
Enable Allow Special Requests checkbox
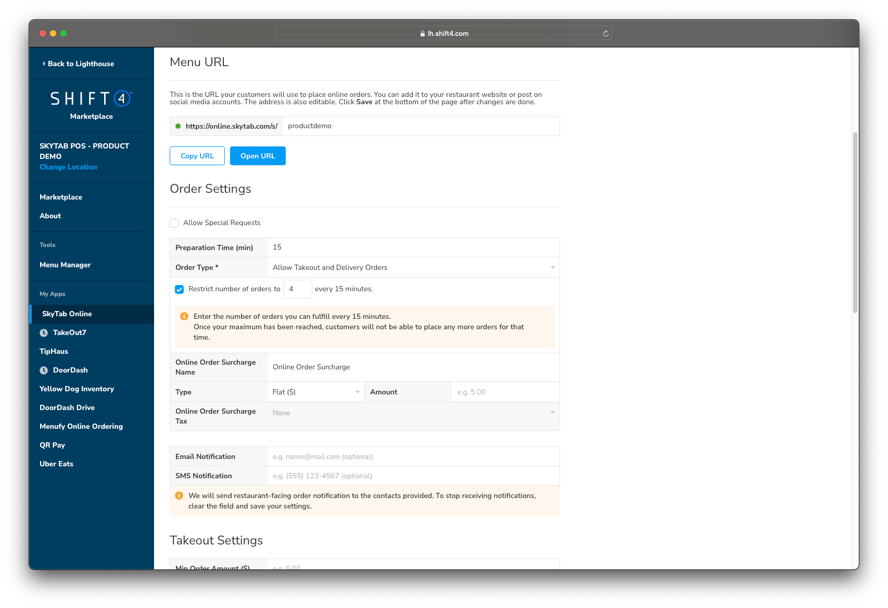(x=174, y=223)
